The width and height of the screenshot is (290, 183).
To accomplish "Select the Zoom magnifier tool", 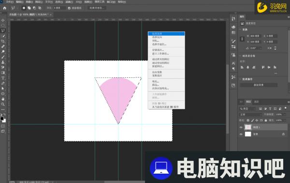I will [x=3, y=104].
